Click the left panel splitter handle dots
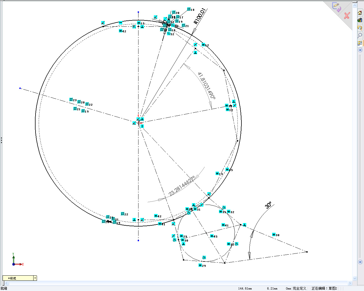364x291 pixels. point(1,140)
